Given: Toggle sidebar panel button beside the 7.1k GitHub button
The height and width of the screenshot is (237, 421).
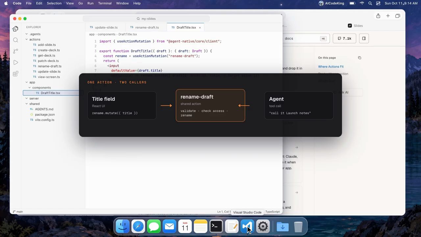Looking at the screenshot, I should point(364,39).
